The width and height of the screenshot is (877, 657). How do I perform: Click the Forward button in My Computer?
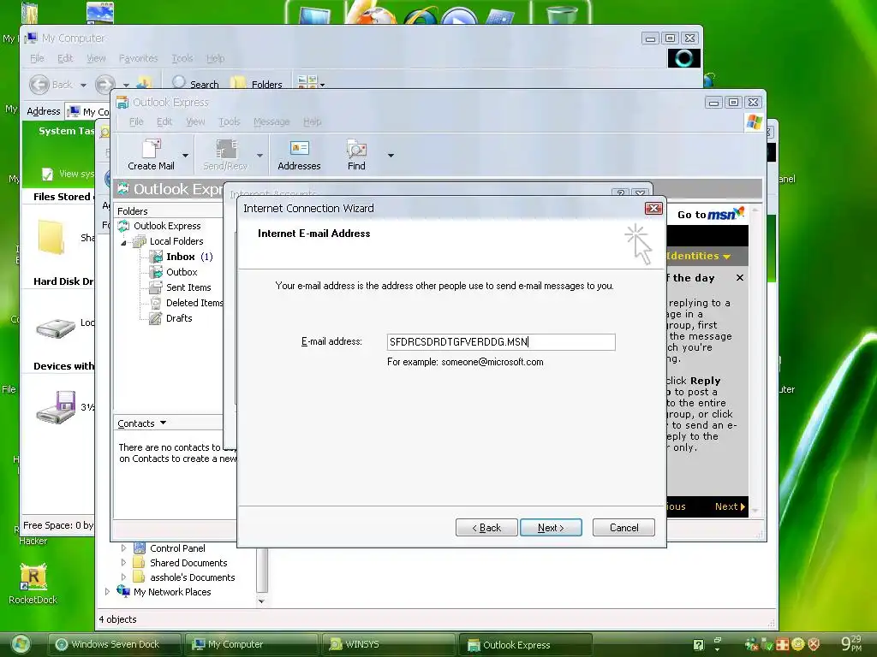tap(104, 85)
